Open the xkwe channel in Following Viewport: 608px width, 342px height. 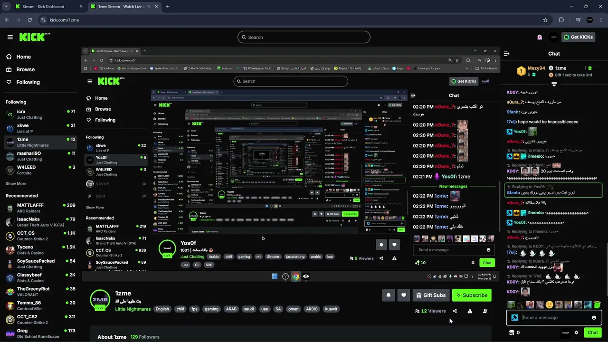coord(40,128)
